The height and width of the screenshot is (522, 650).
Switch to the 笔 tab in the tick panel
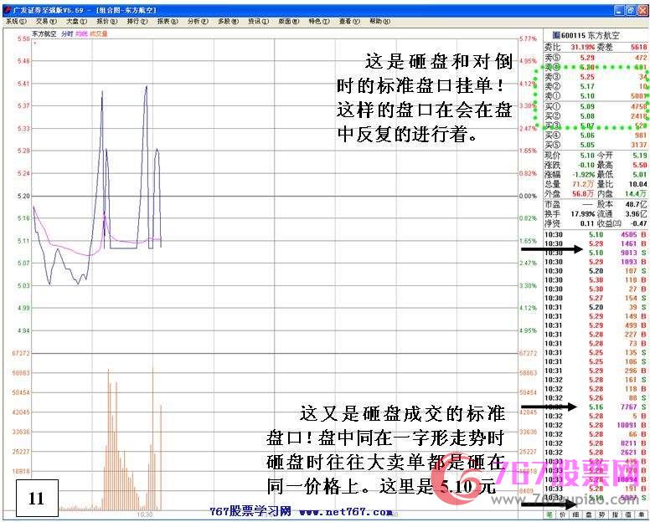point(549,514)
